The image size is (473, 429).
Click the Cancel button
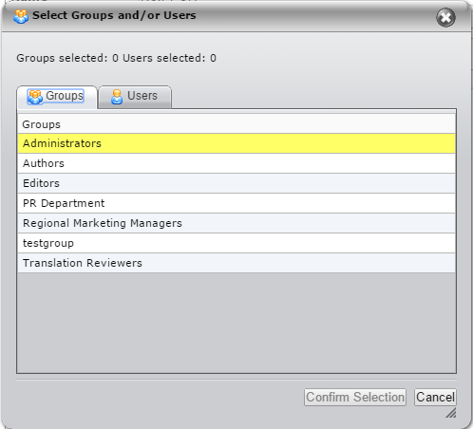(x=435, y=398)
